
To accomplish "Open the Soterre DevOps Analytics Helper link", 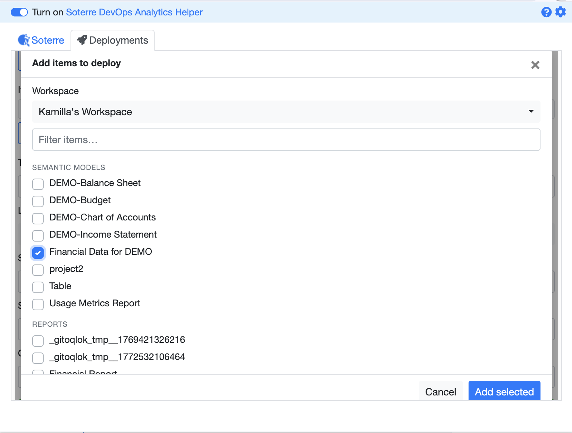I will tap(134, 12).
